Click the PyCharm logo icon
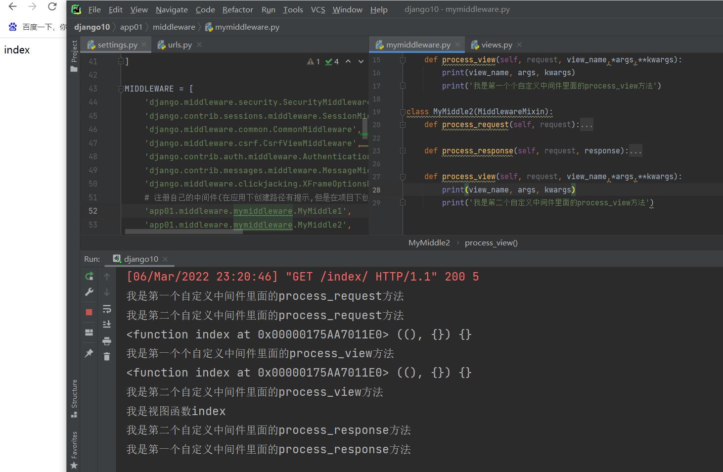Viewport: 723px width, 472px height. coord(76,9)
